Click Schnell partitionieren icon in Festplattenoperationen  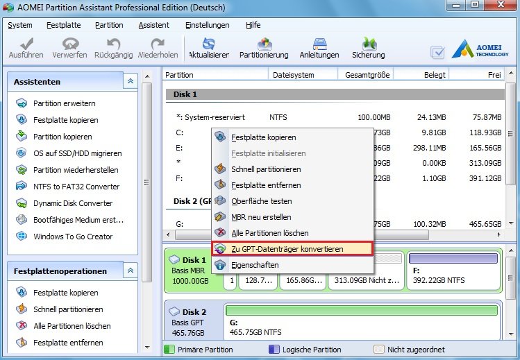tap(22, 309)
